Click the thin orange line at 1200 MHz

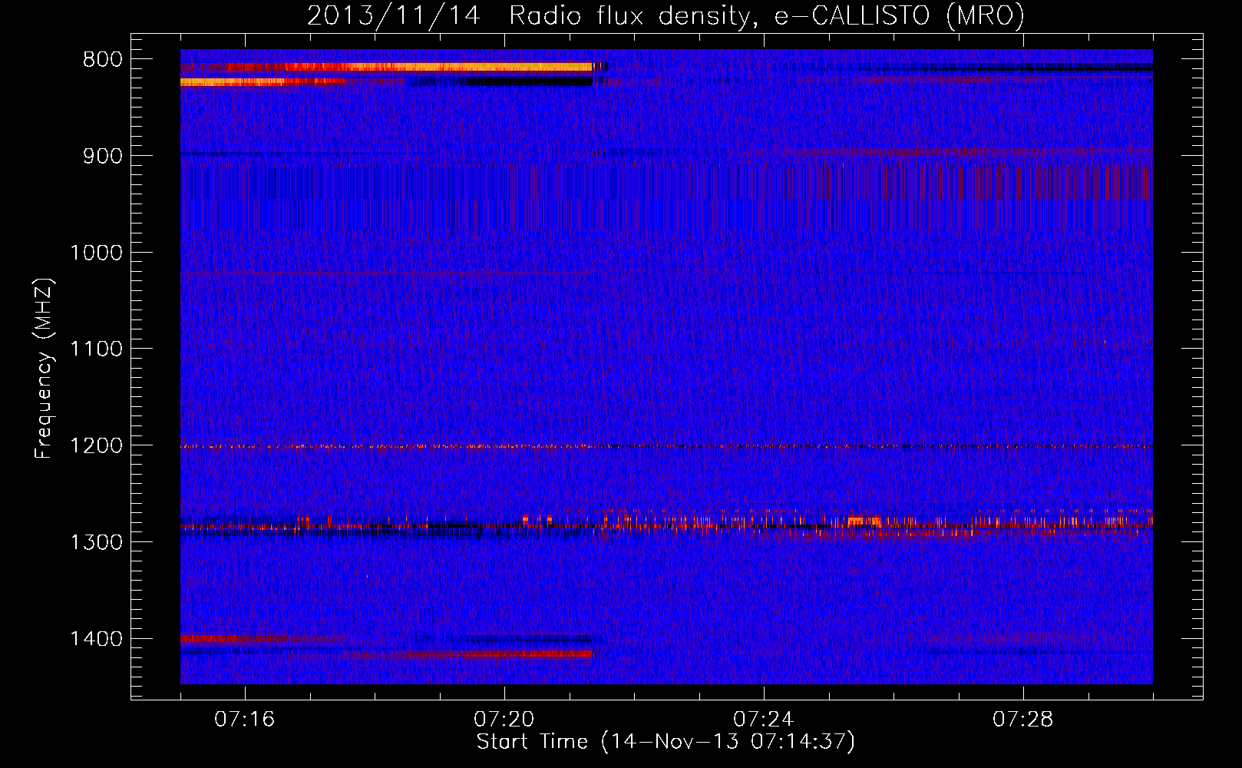pos(666,446)
